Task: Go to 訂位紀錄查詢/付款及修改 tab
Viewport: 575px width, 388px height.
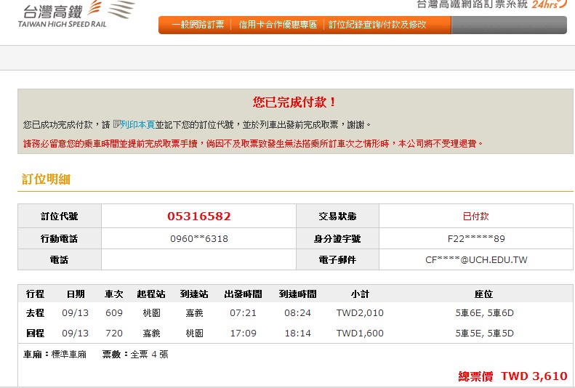Action: click(377, 25)
